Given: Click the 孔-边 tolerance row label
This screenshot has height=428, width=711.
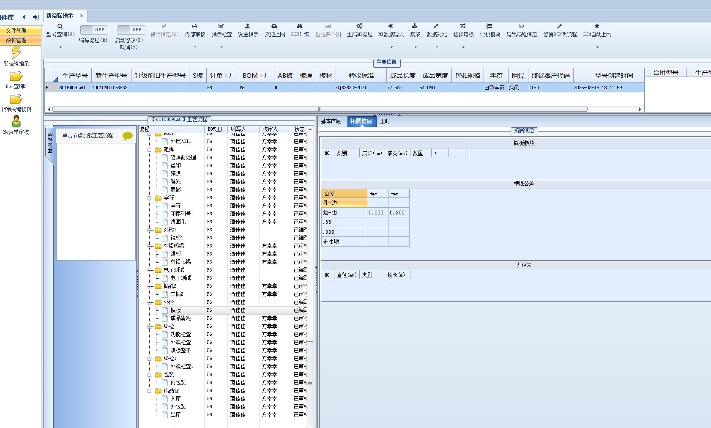Looking at the screenshot, I should click(x=344, y=203).
